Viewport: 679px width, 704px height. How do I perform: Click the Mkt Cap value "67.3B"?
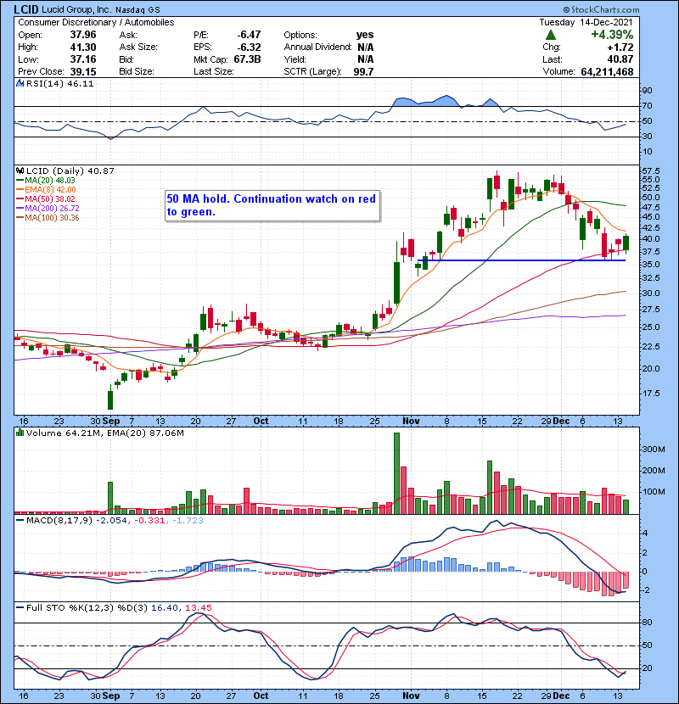click(x=247, y=59)
